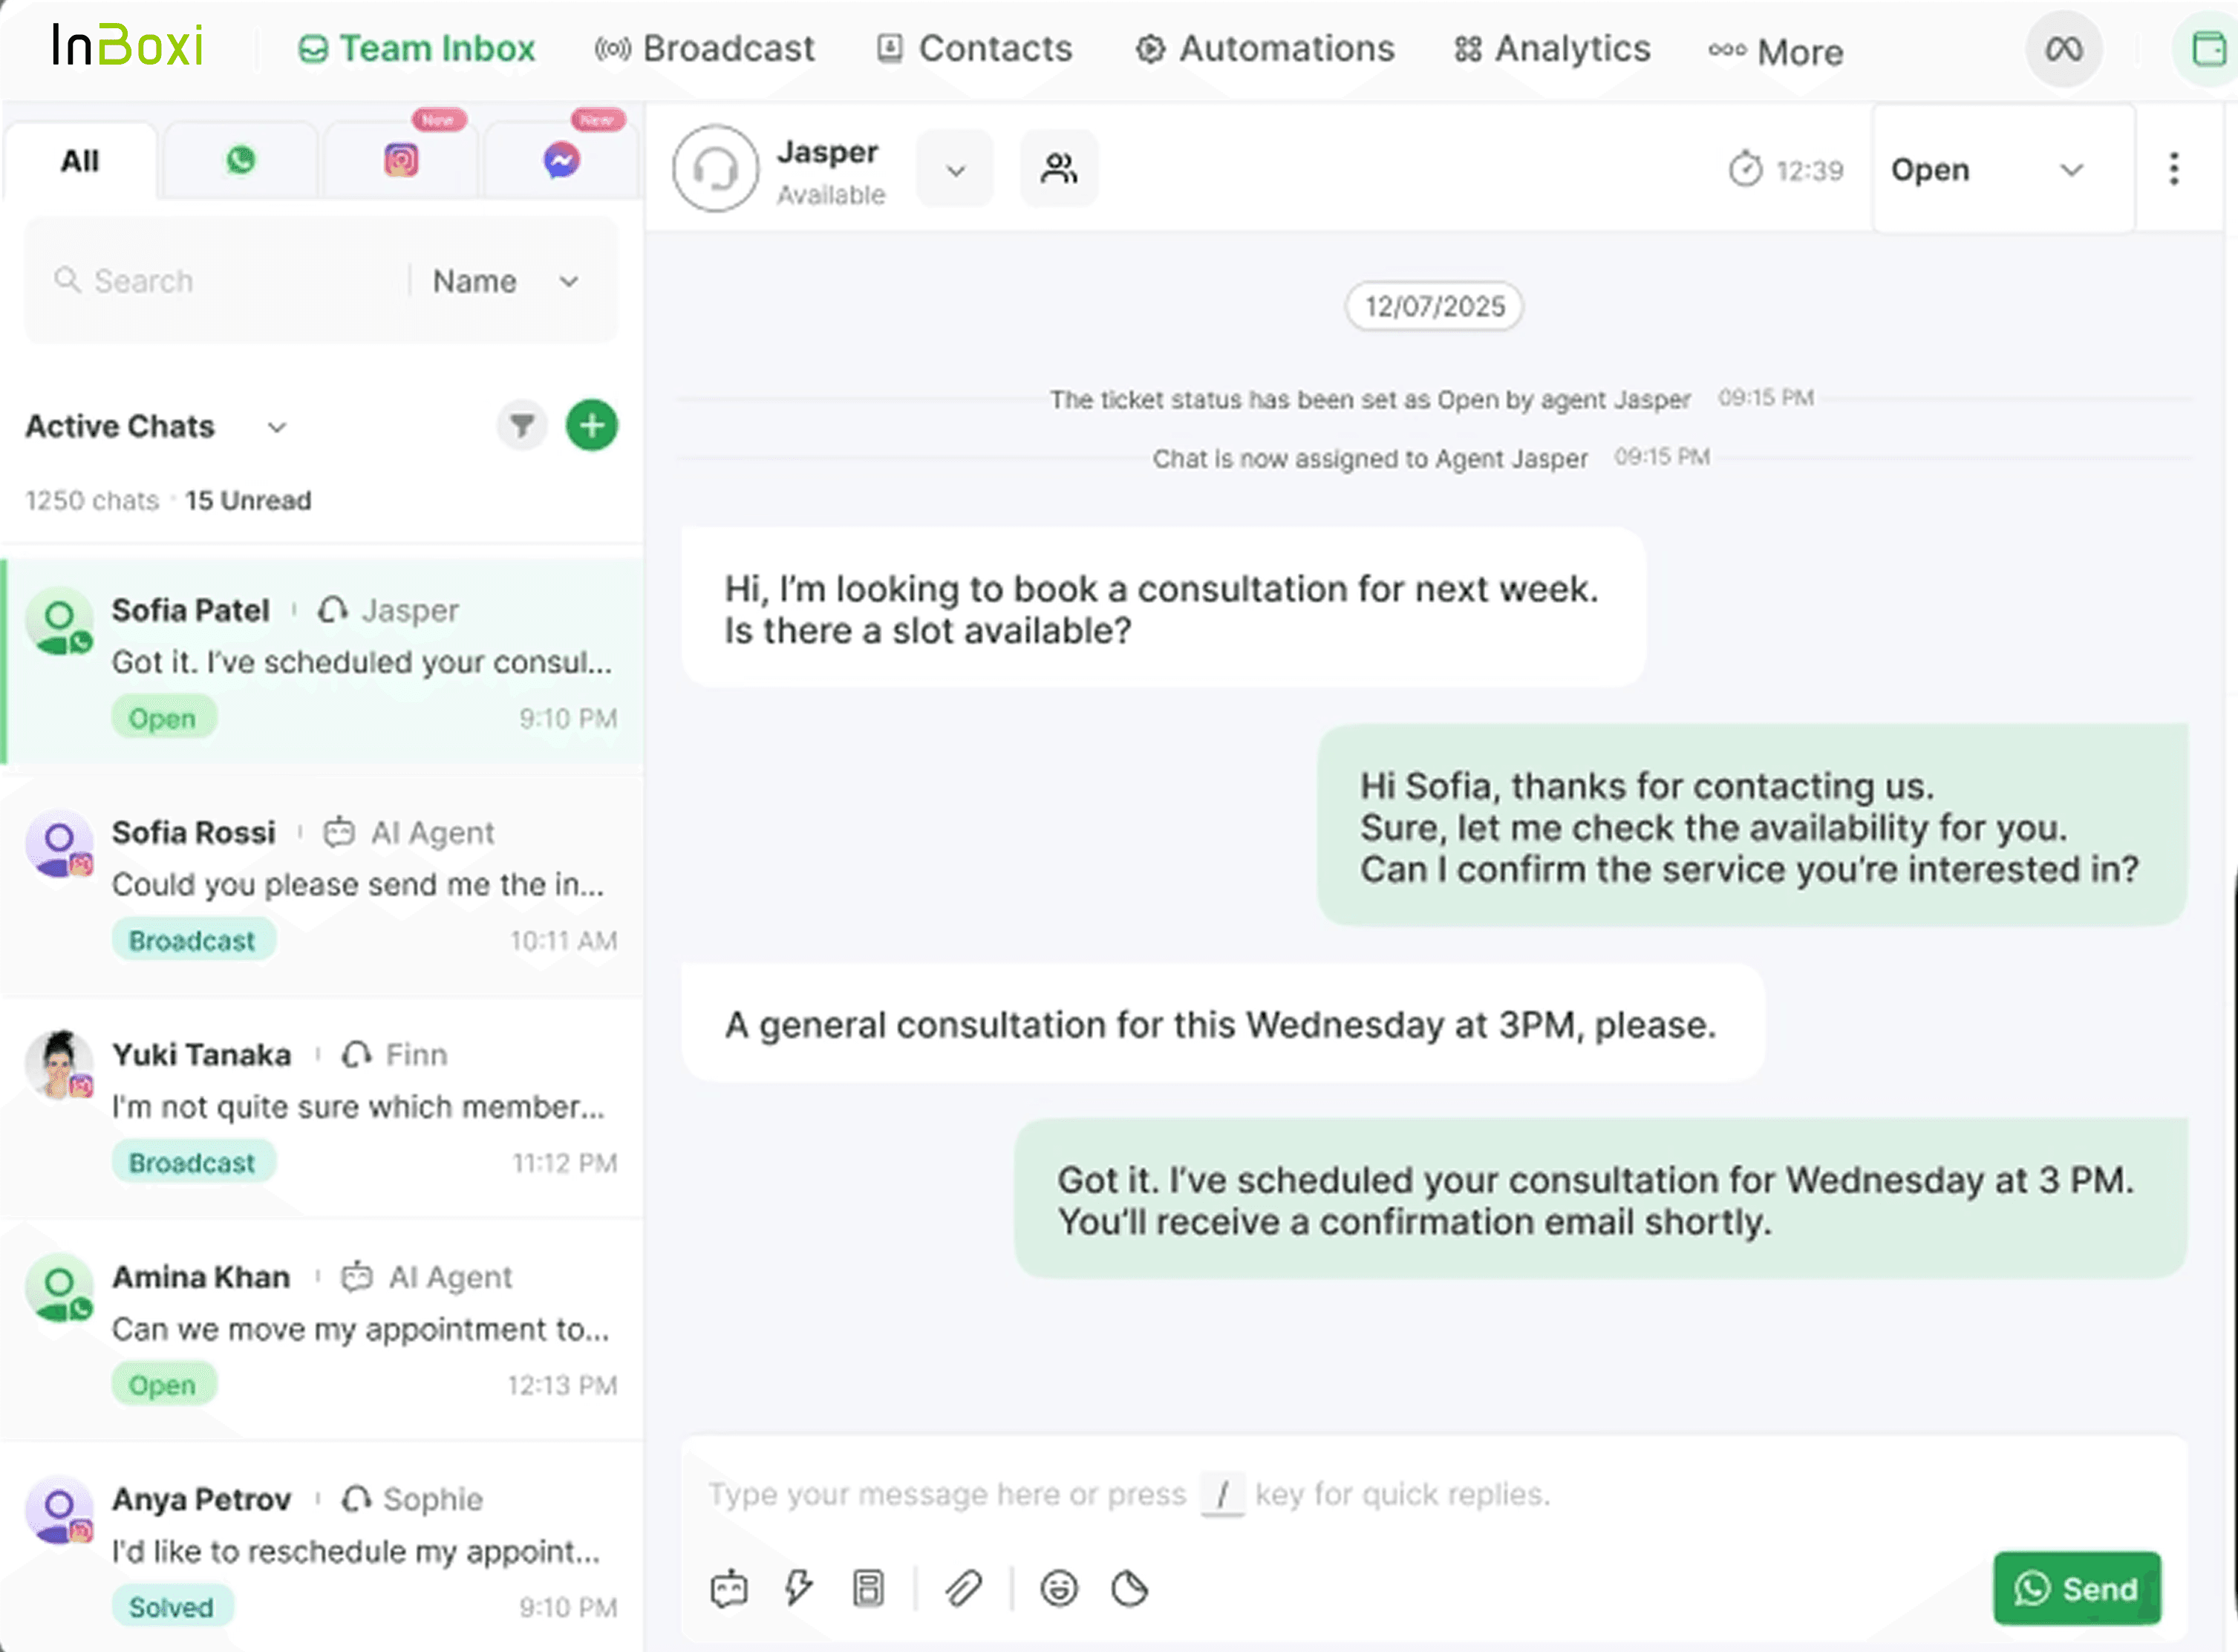This screenshot has width=2238, height=1652.
Task: Click the AI bot icon in composer
Action: tap(728, 1588)
